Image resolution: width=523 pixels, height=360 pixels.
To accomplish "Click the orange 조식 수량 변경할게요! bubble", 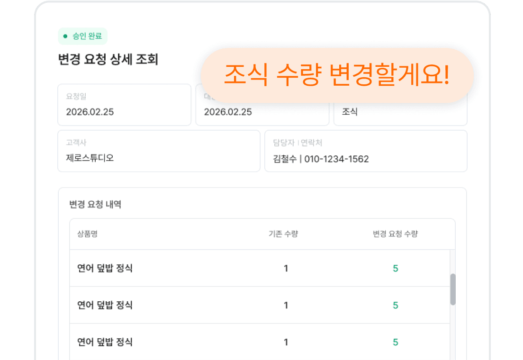I will 337,75.
